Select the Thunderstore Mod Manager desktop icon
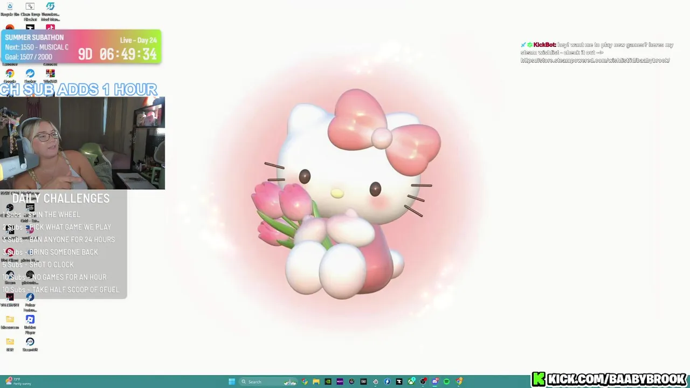The height and width of the screenshot is (388, 690). [x=50, y=11]
